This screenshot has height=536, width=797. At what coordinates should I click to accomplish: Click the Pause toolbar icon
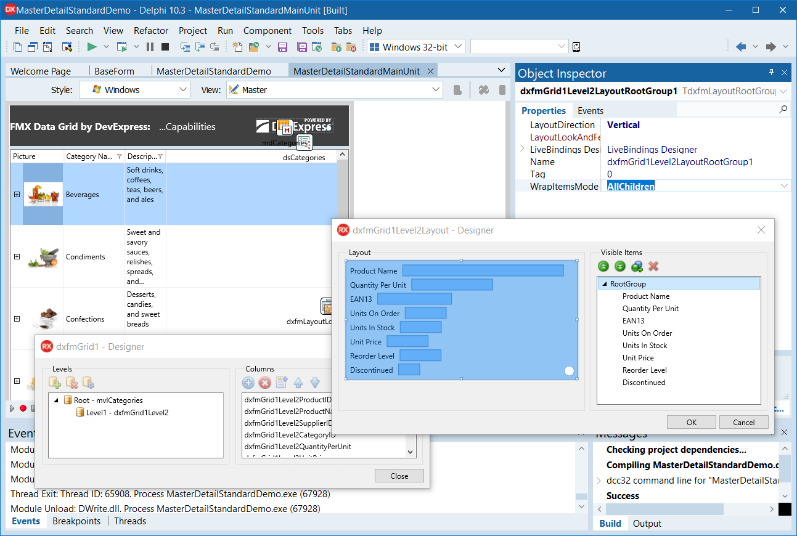click(x=150, y=47)
